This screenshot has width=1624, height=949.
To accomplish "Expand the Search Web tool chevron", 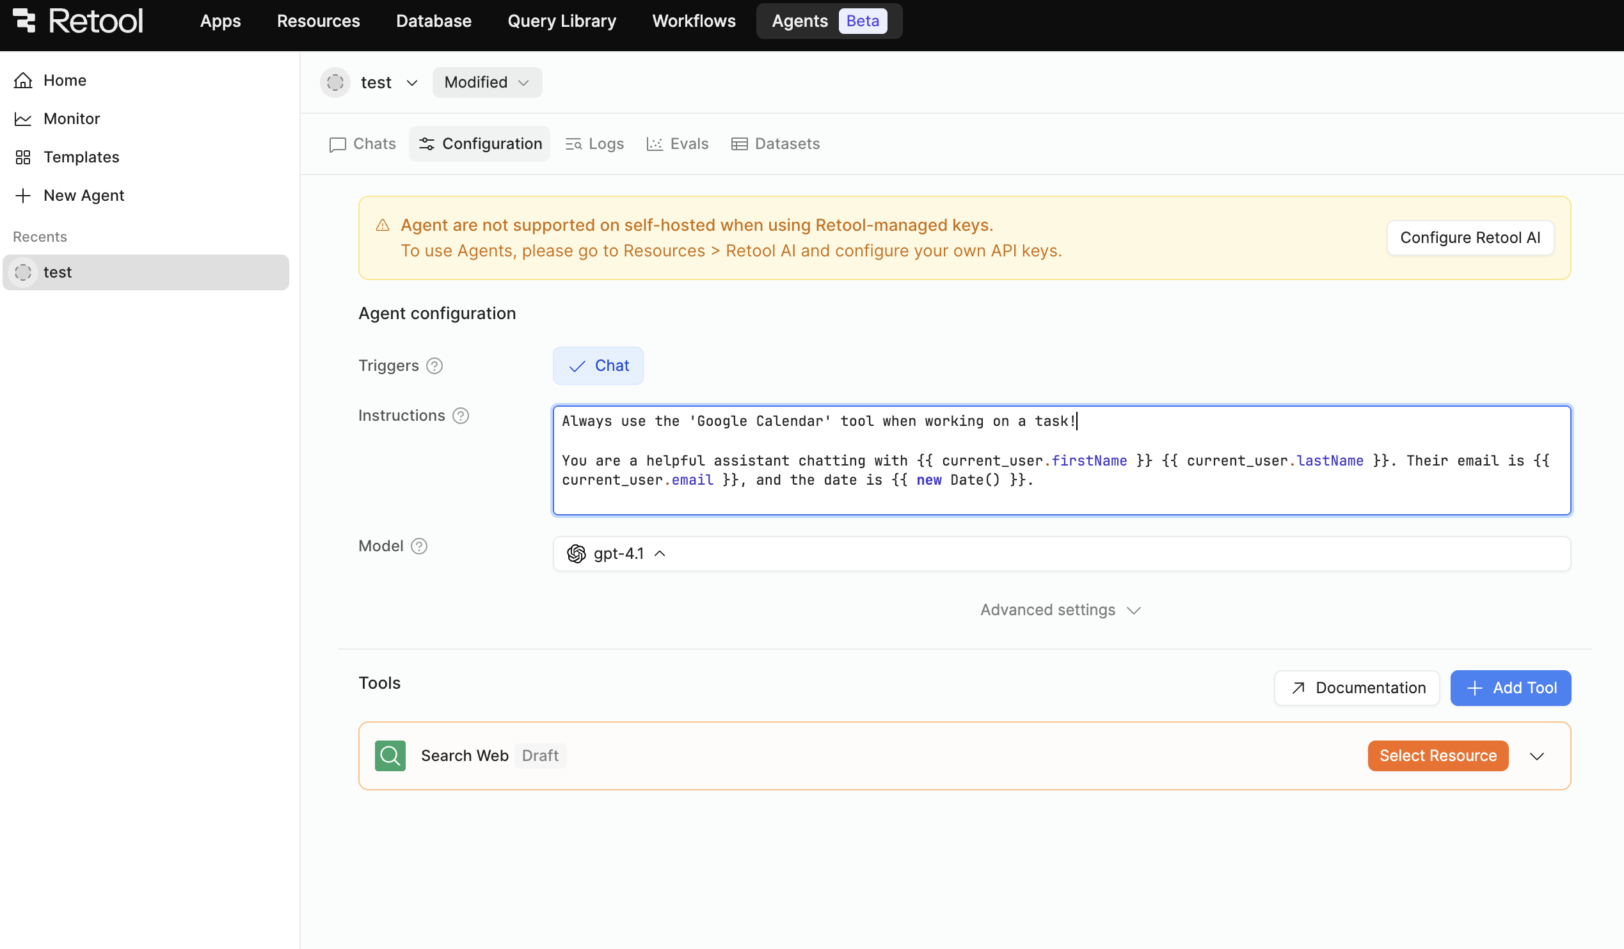I will pyautogui.click(x=1537, y=757).
